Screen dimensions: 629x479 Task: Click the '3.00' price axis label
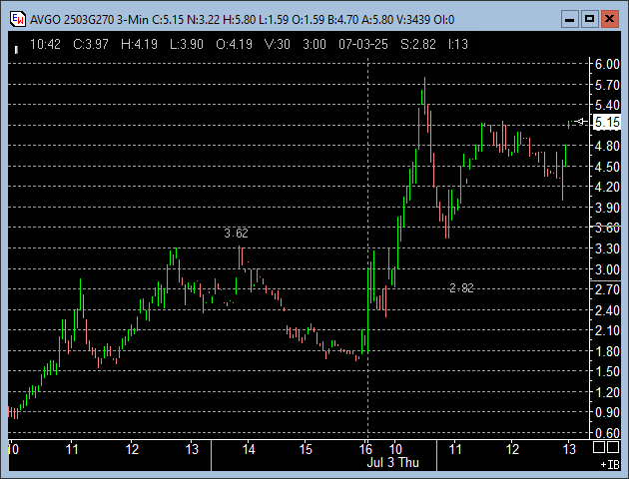pyautogui.click(x=607, y=269)
